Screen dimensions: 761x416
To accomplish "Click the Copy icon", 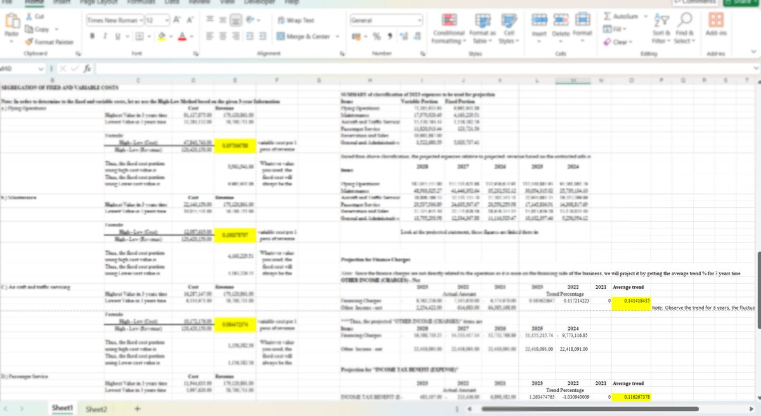I will coord(29,29).
